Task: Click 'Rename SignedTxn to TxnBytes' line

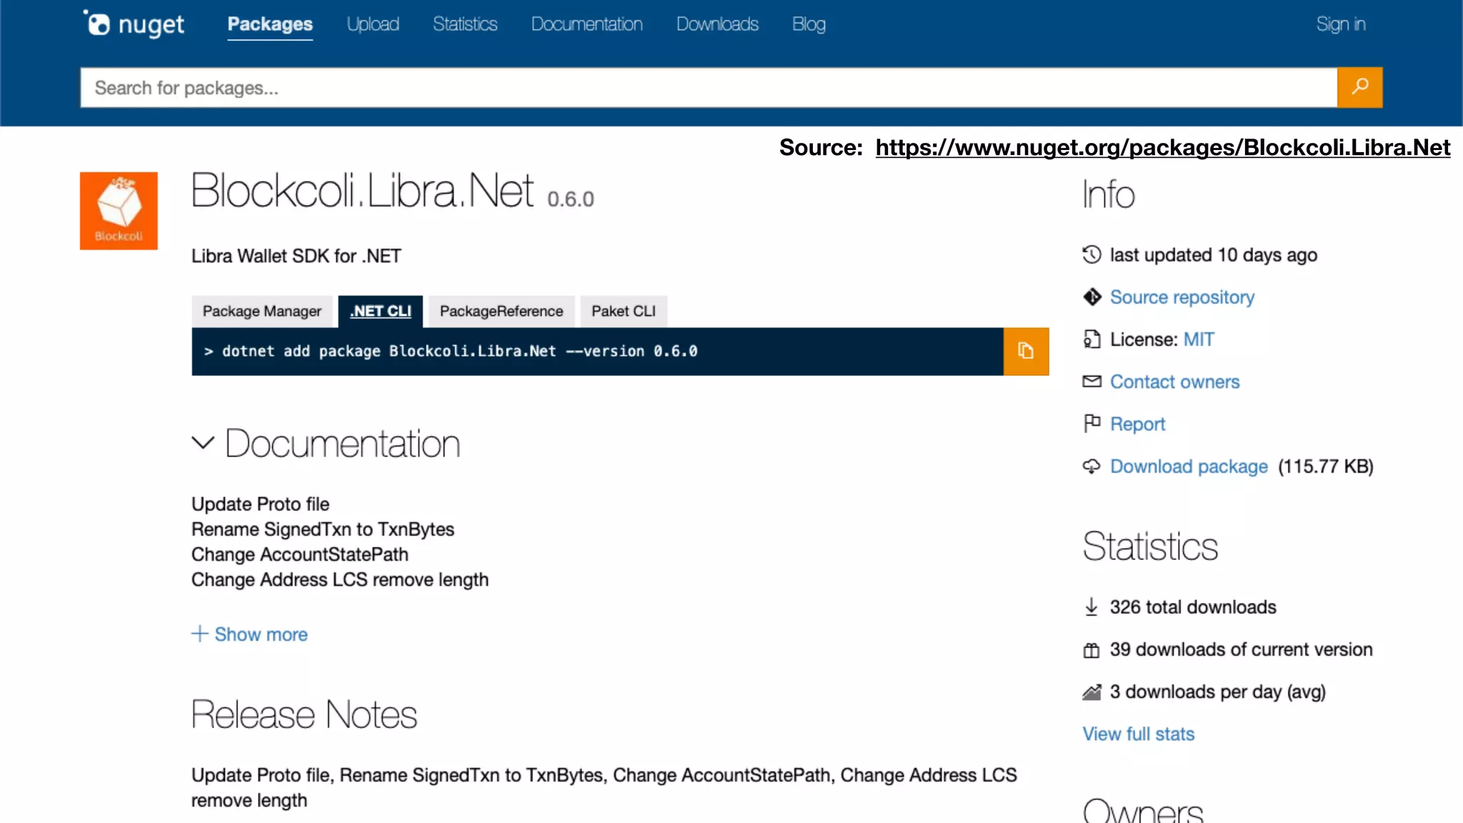Action: 323,529
